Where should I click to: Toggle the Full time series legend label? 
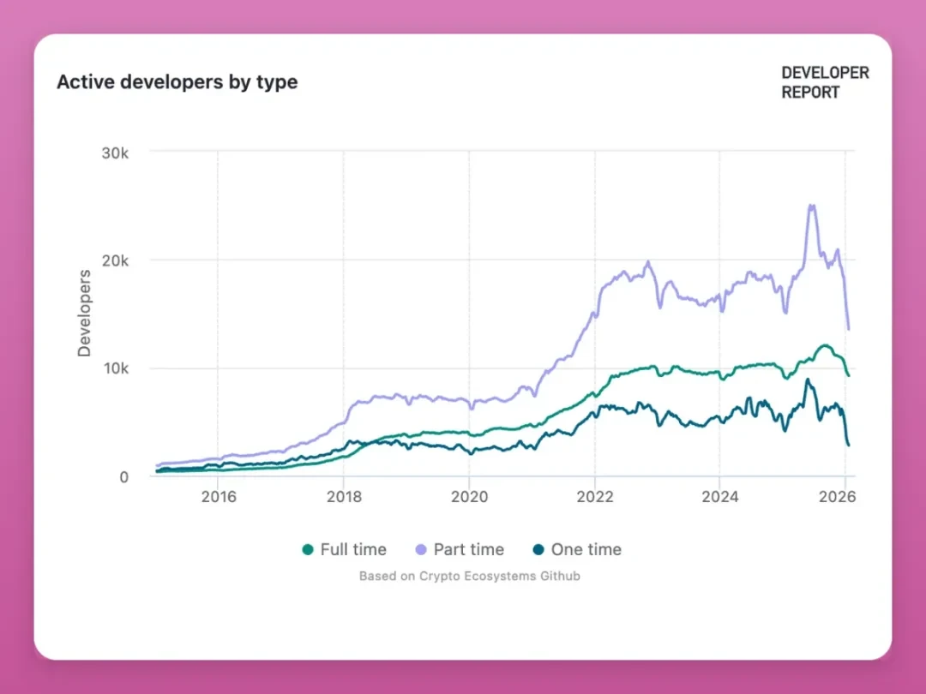point(353,550)
